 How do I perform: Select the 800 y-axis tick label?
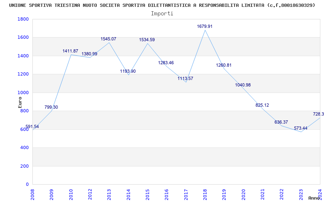(x=25, y=111)
